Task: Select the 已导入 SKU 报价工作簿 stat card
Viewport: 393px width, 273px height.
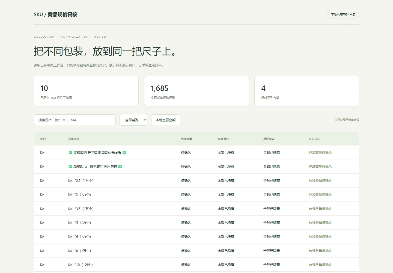Action: (86, 91)
